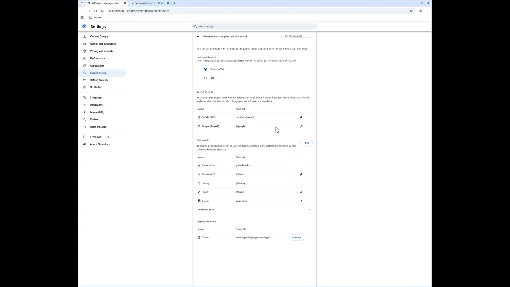The image size is (510, 287).
Task: Open On startup settings
Action: click(96, 87)
